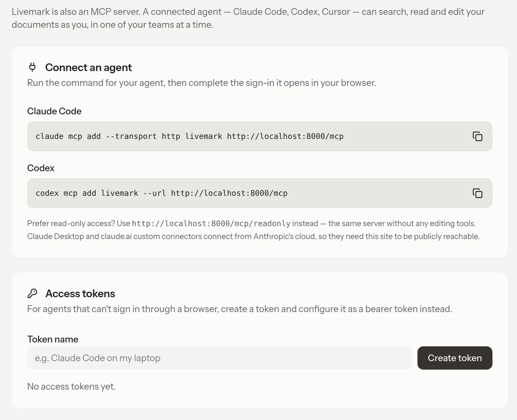Click the No access tokens yet message
Image resolution: width=517 pixels, height=420 pixels.
pos(72,386)
